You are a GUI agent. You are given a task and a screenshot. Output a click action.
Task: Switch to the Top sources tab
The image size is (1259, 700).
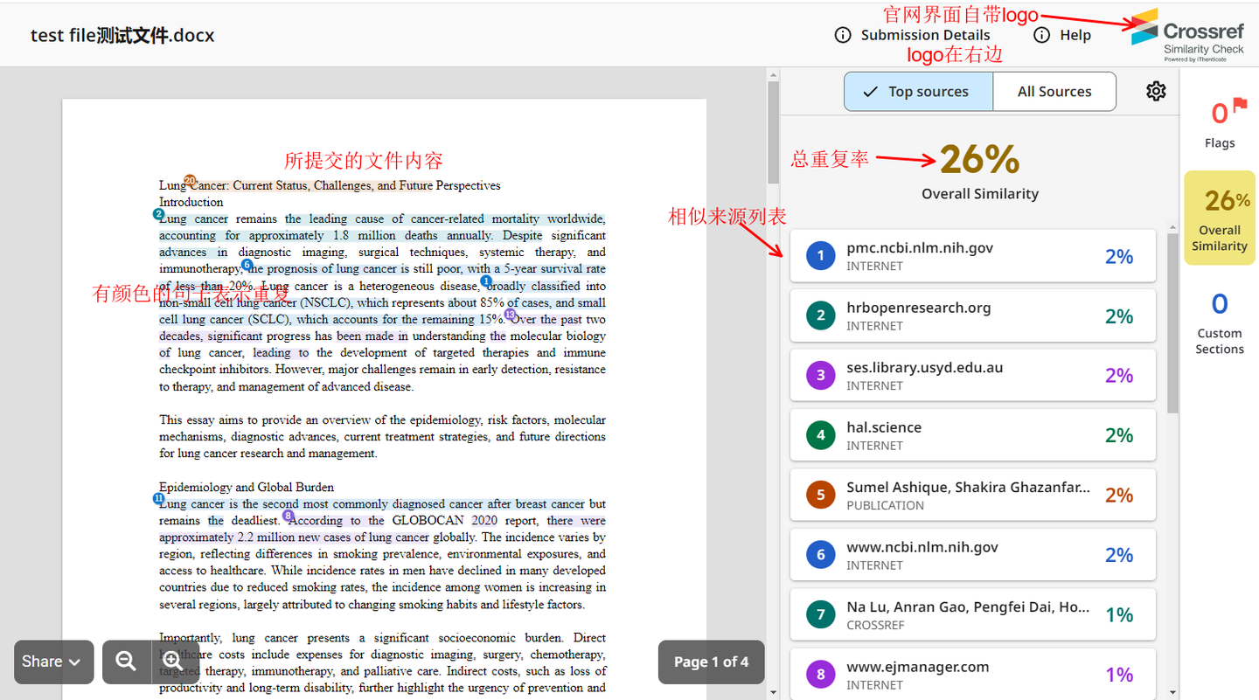[918, 91]
